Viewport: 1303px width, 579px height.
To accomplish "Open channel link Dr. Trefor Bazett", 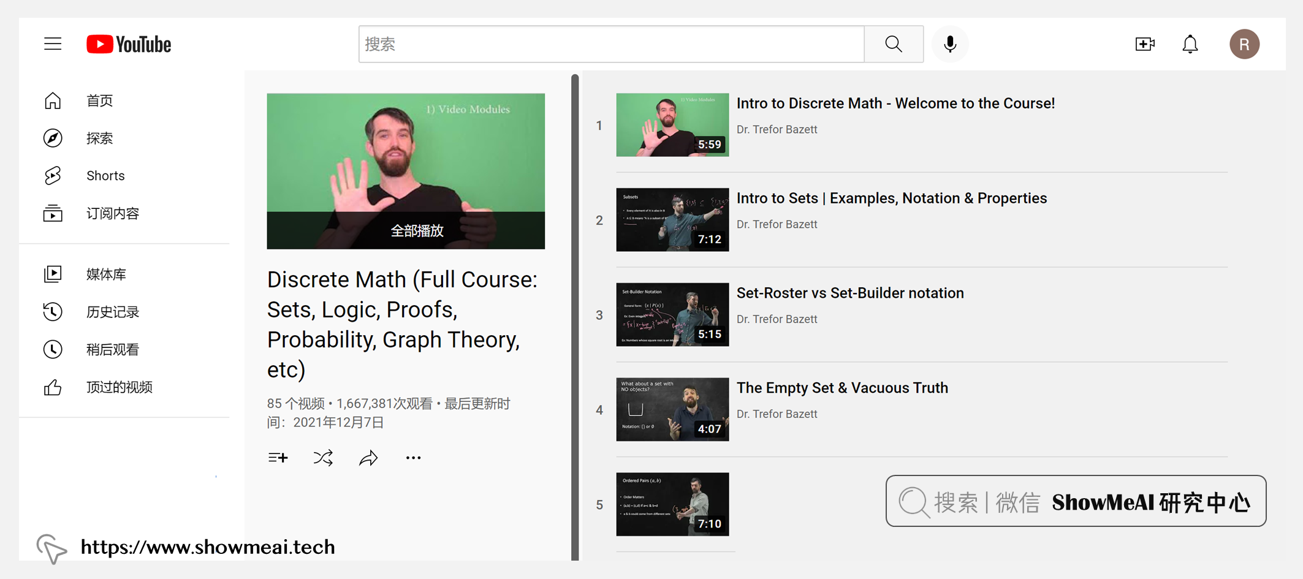I will click(777, 129).
